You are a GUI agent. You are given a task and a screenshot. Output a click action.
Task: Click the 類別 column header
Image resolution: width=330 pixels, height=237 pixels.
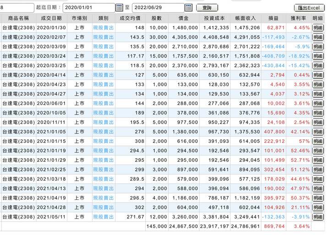(103, 18)
